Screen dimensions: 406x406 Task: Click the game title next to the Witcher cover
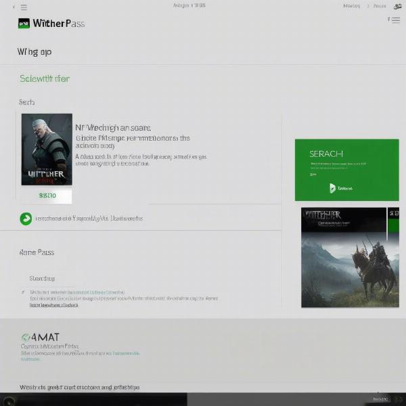pos(113,128)
